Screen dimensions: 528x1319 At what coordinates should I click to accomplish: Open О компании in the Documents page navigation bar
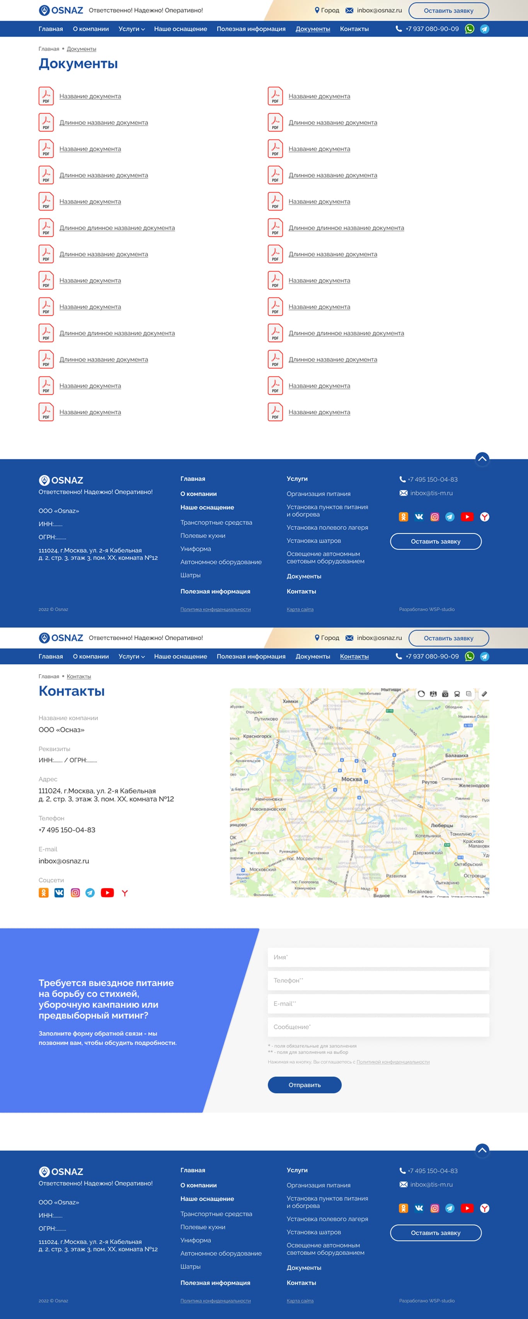point(90,29)
